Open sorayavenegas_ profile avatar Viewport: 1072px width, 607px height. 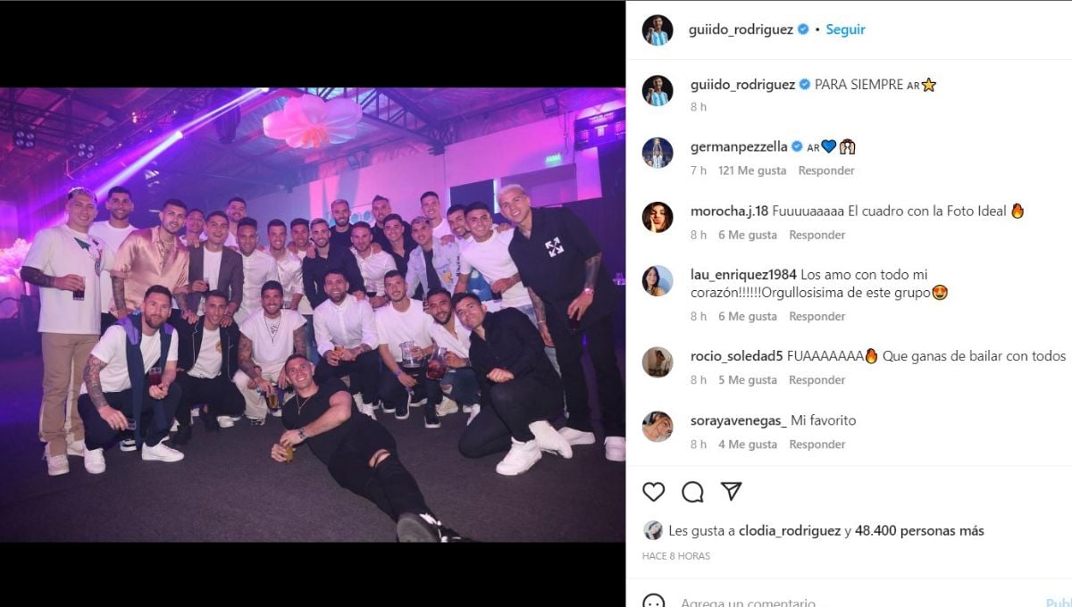pos(657,426)
